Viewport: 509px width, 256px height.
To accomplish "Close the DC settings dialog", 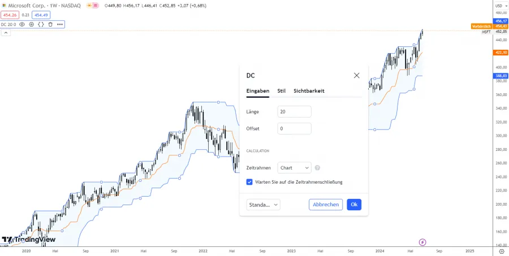I will click(x=356, y=75).
